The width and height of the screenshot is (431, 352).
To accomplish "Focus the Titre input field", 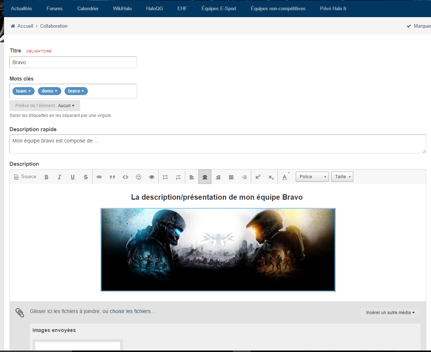I will click(x=73, y=62).
